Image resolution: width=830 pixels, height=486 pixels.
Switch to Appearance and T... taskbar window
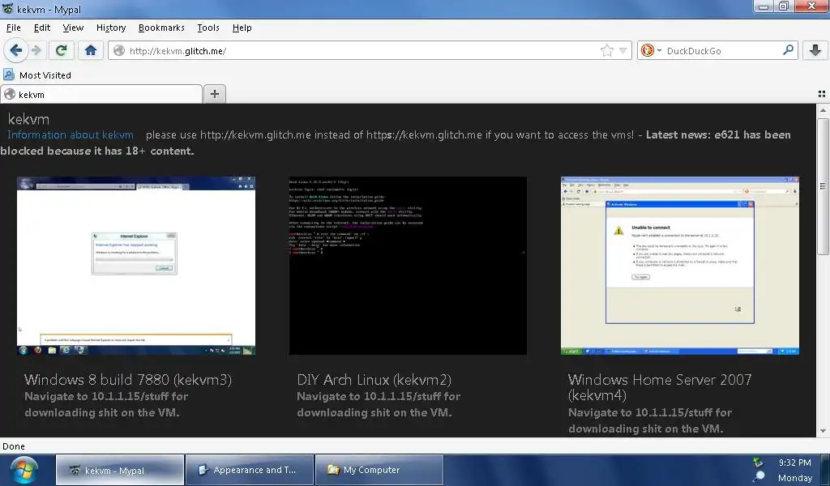tap(250, 470)
